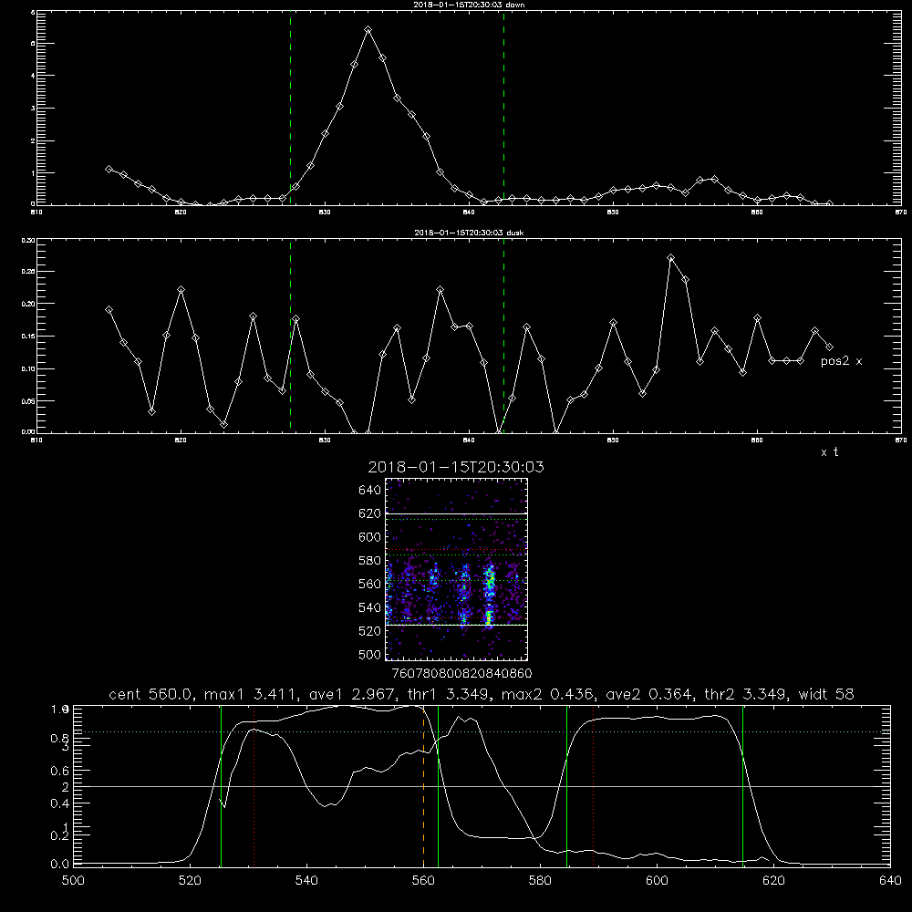This screenshot has height=912, width=912.
Task: Click the 'widt 58' value in stats header
Action: (x=826, y=694)
